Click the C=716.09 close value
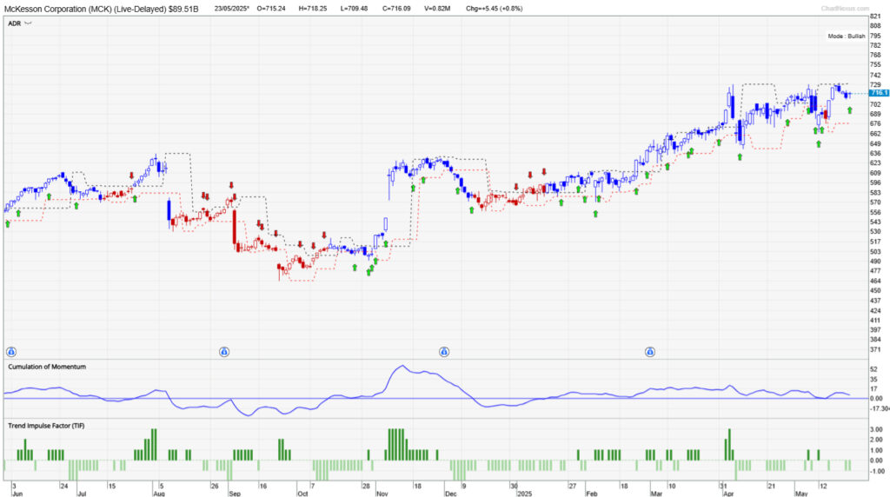Viewport: 890px width, 497px height. pos(396,9)
